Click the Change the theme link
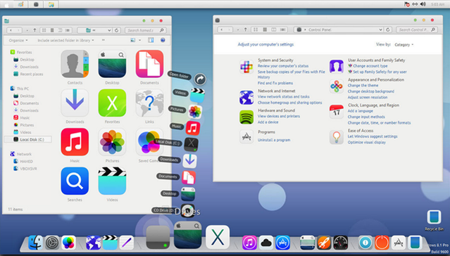450x256 pixels. [363, 85]
